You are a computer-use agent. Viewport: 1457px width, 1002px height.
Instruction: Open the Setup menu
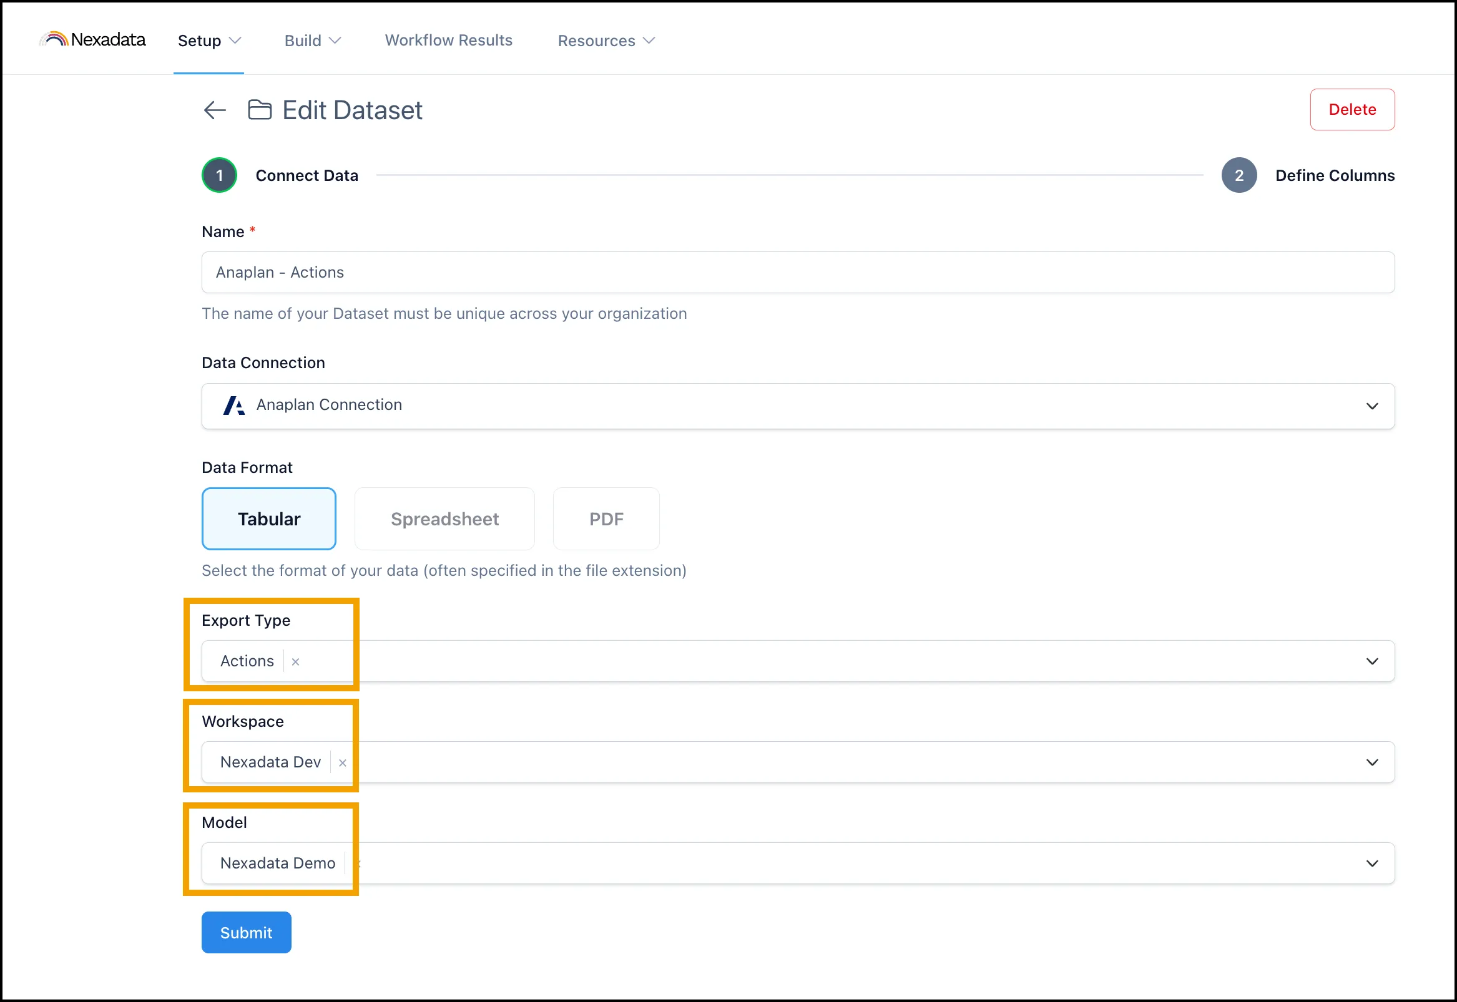209,41
